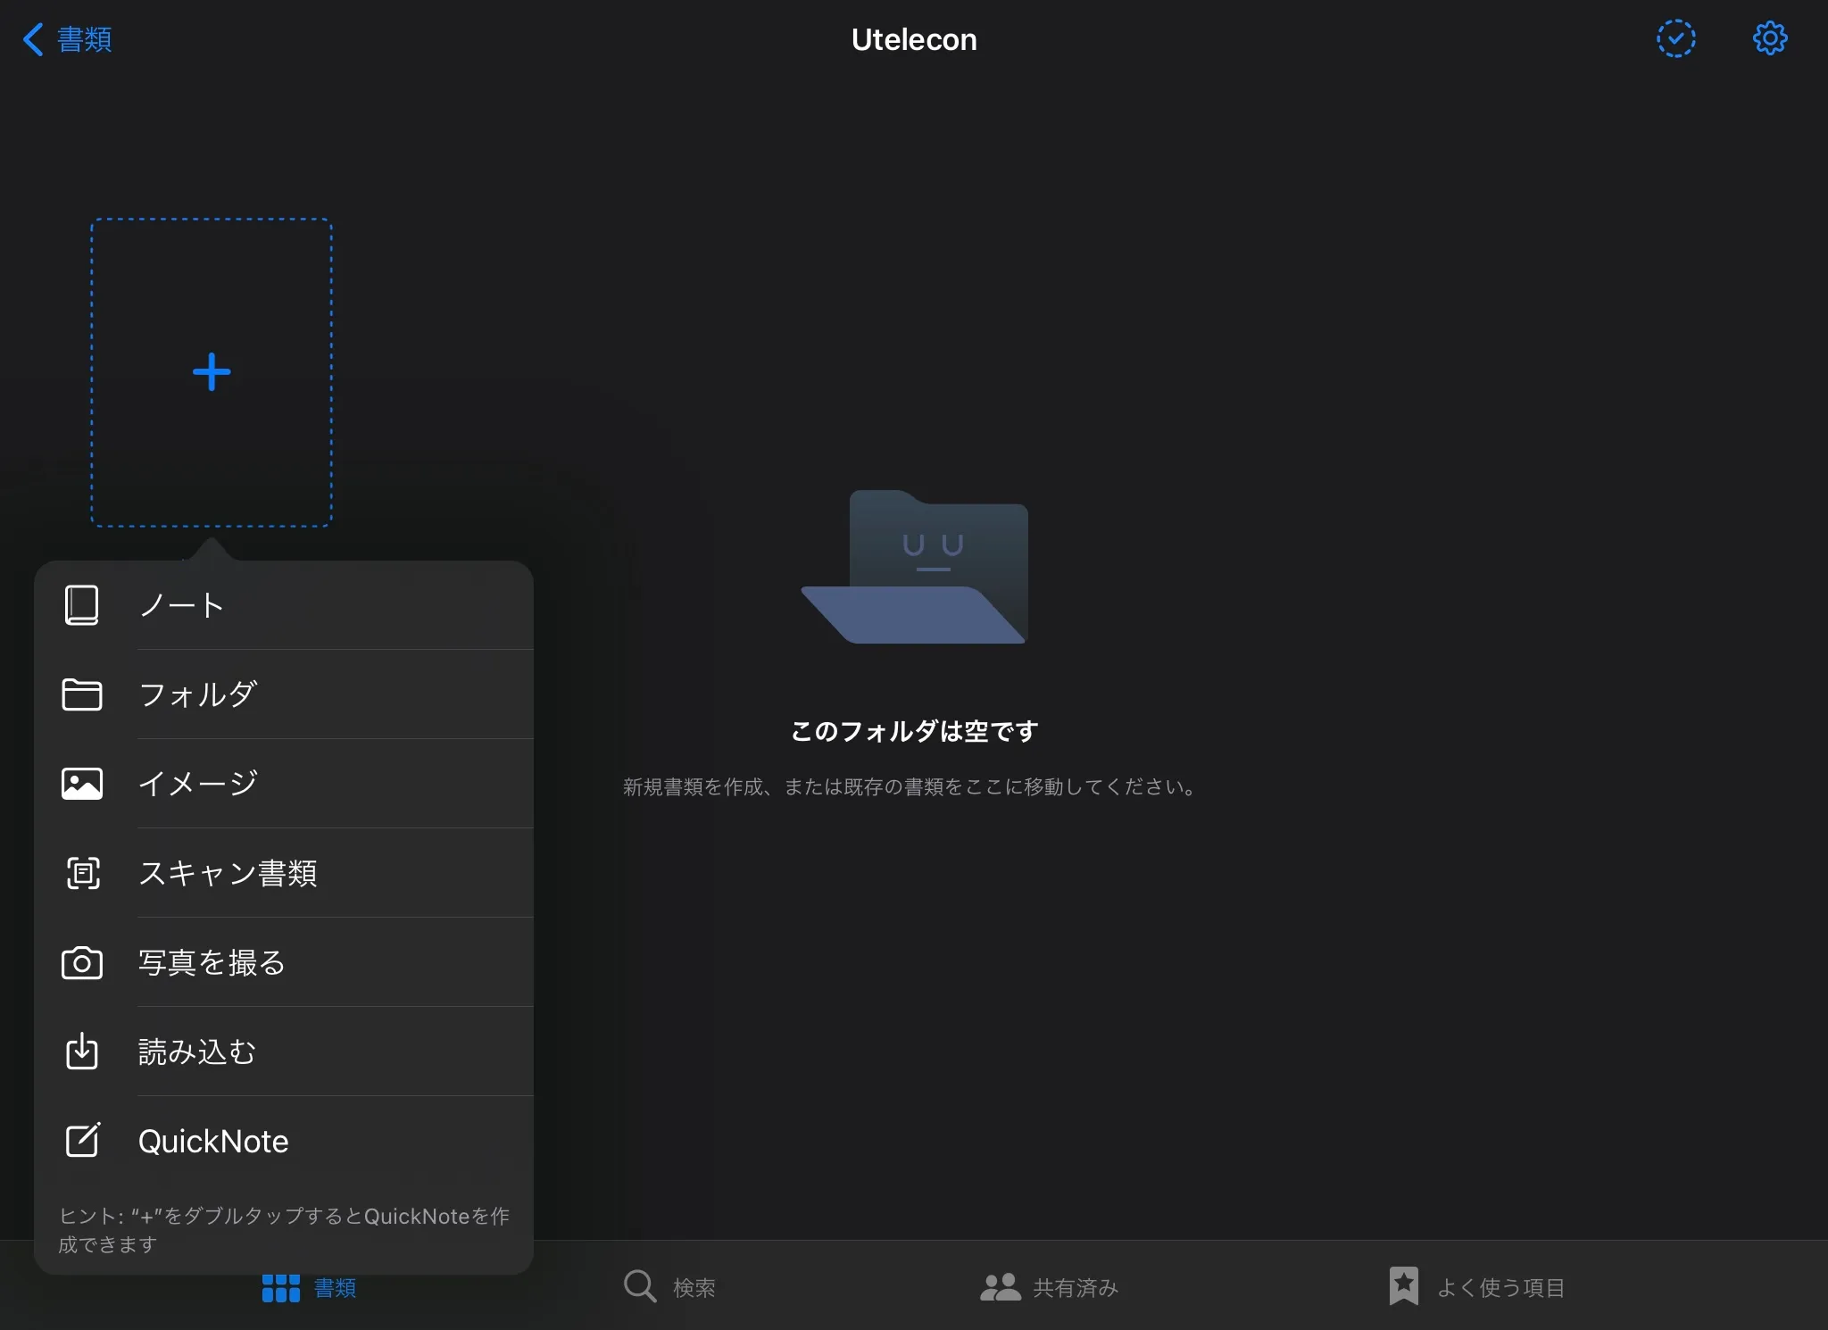Select the ノート menu entry
1828x1330 pixels.
(181, 605)
